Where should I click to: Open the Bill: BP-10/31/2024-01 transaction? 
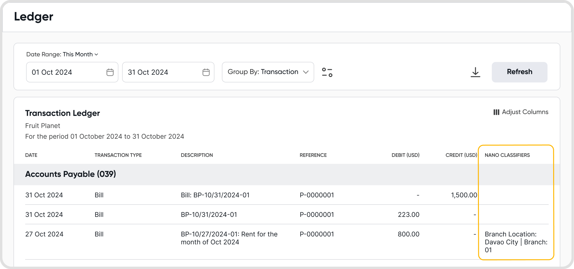pyautogui.click(x=215, y=195)
